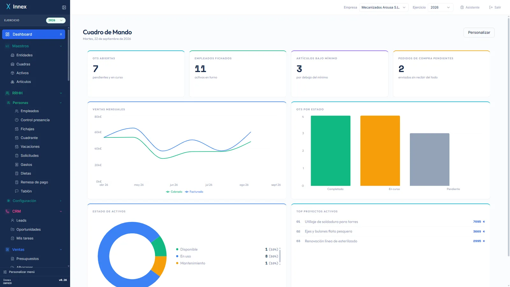Image resolution: width=510 pixels, height=287 pixels.
Task: Open the sidebar 2026 year selector
Action: coord(56,20)
